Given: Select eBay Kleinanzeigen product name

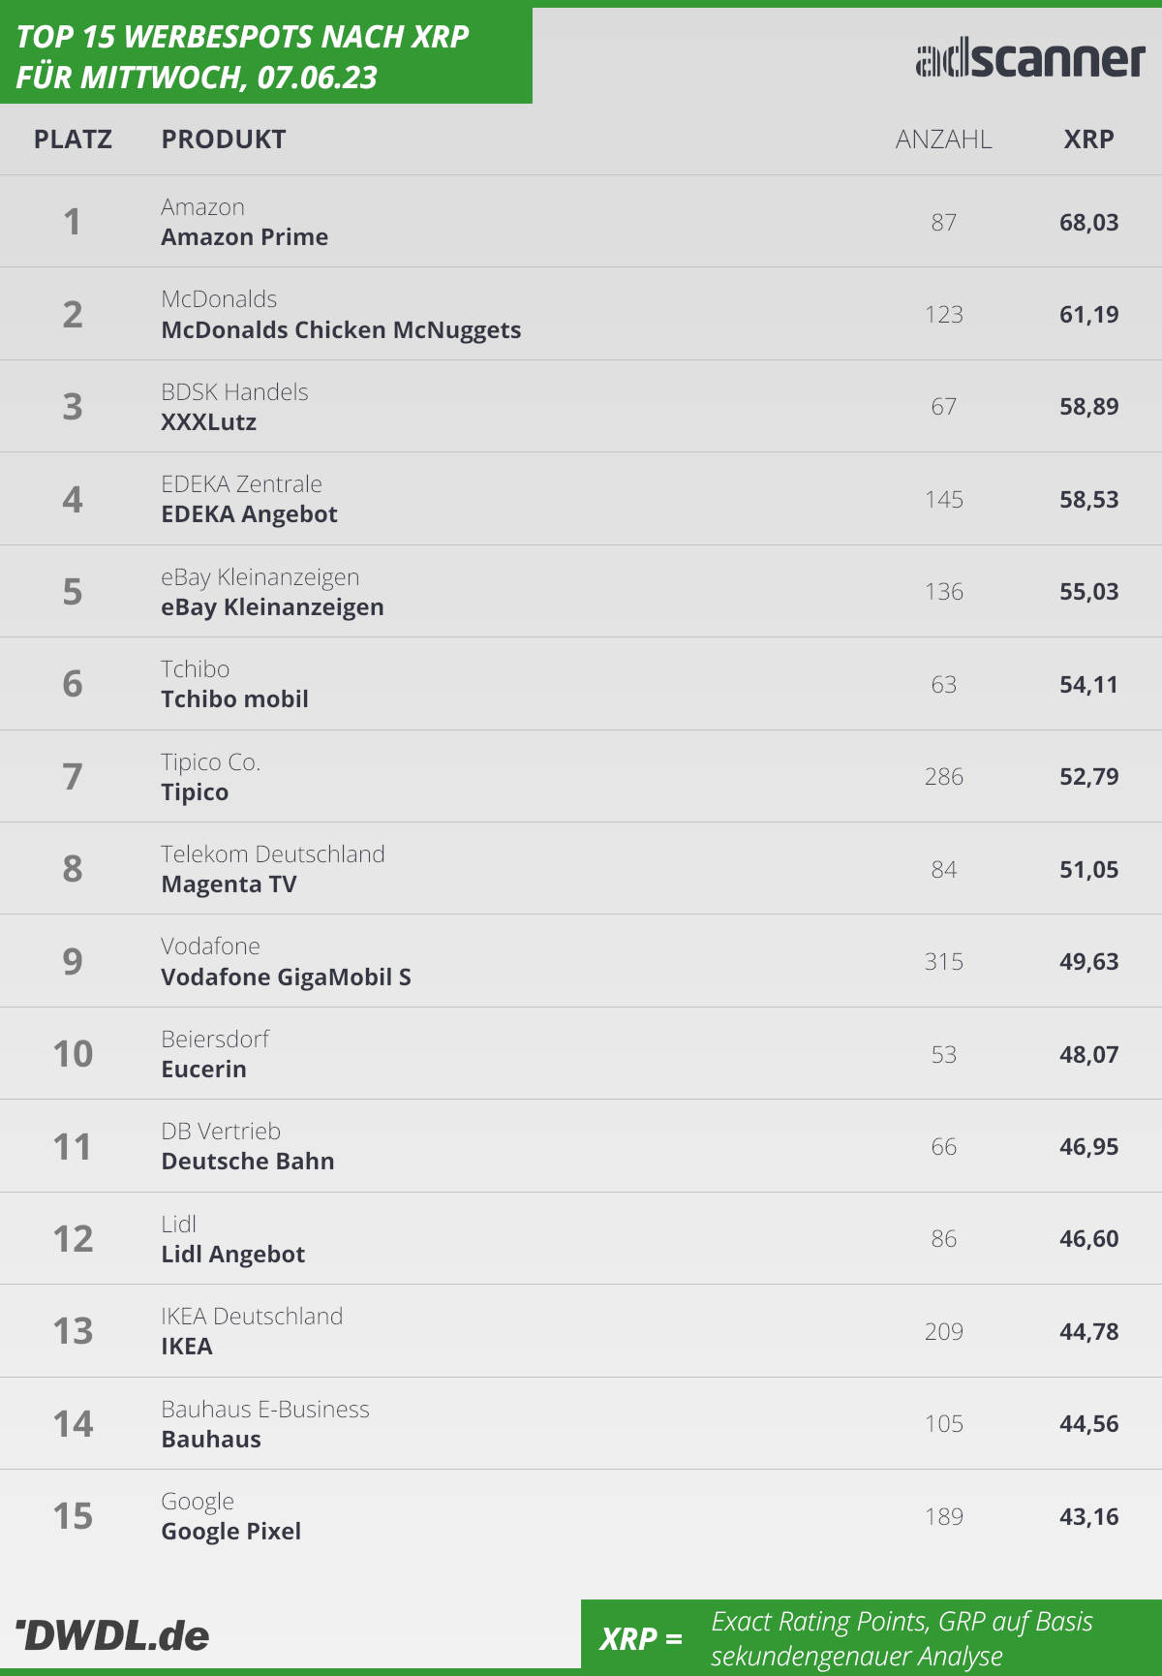Looking at the screenshot, I should [x=272, y=607].
